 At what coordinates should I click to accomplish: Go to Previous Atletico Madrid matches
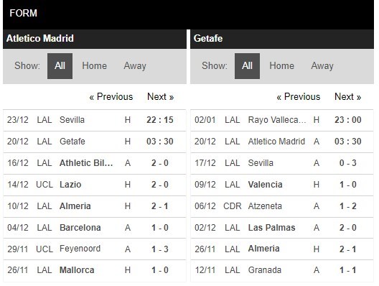click(x=111, y=97)
